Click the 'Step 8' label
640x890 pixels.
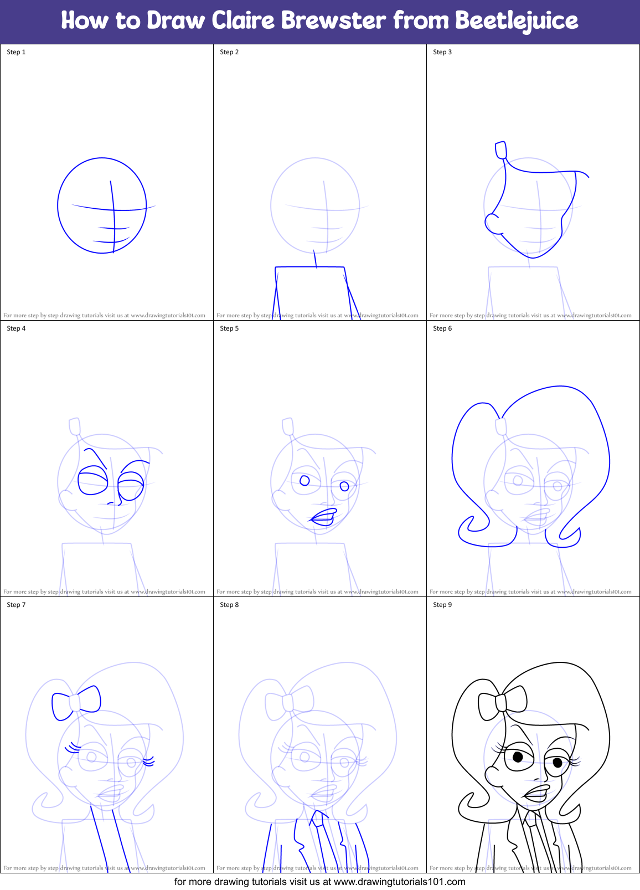(229, 605)
